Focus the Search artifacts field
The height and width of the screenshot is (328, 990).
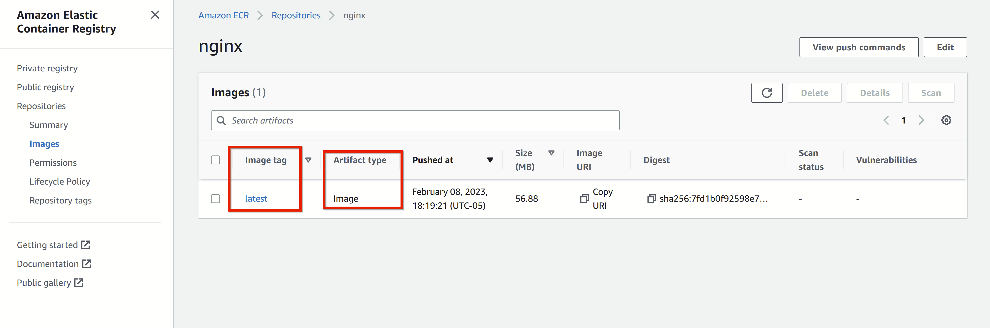click(415, 120)
